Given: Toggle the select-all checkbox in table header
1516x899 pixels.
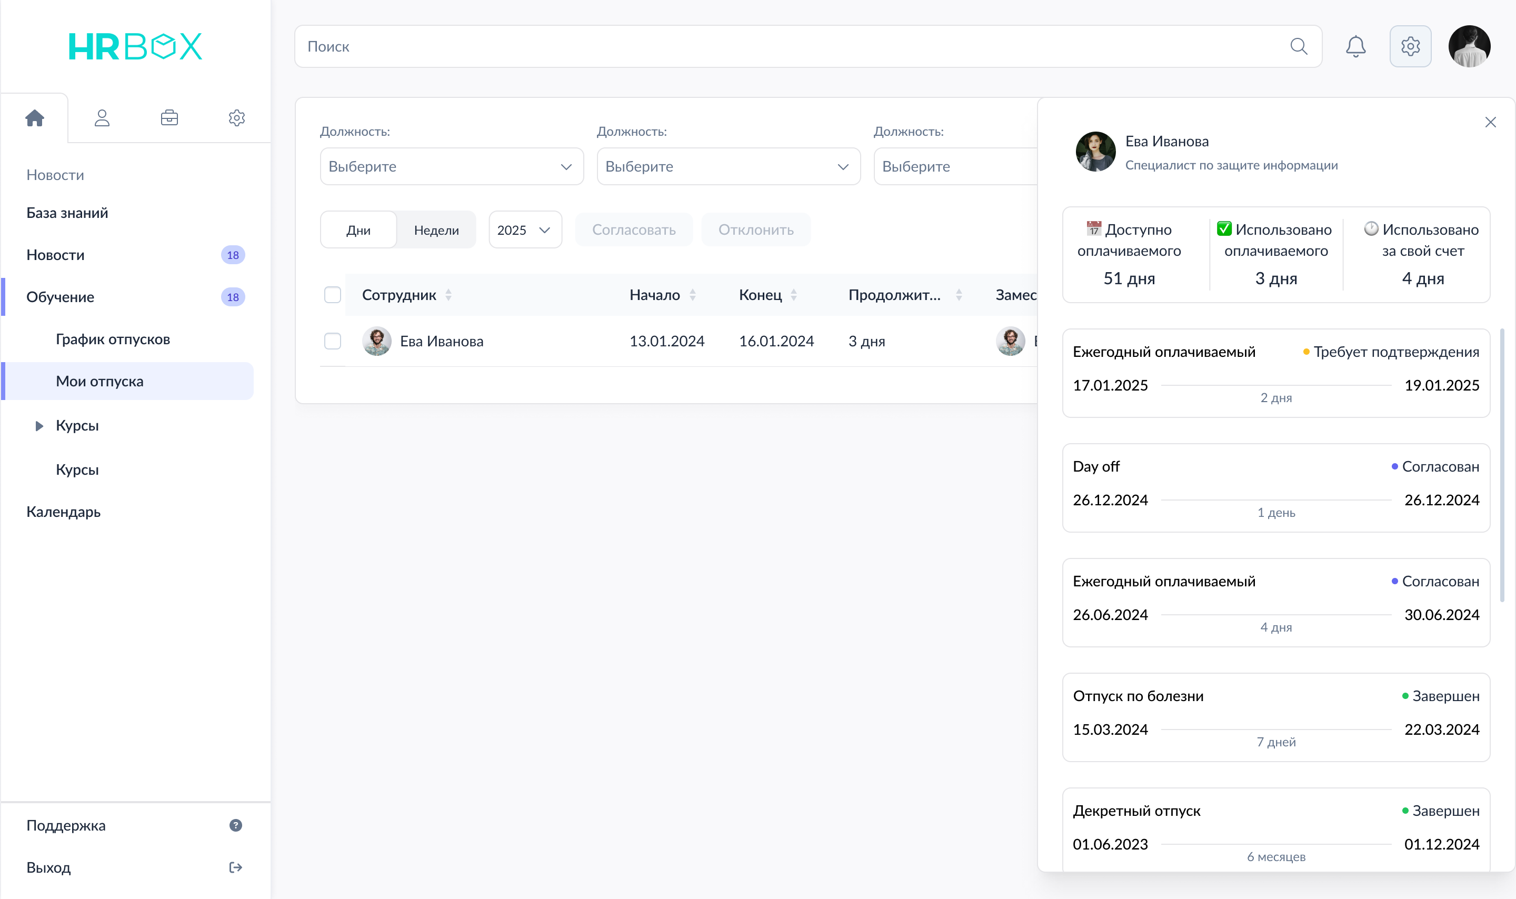Looking at the screenshot, I should [x=333, y=295].
